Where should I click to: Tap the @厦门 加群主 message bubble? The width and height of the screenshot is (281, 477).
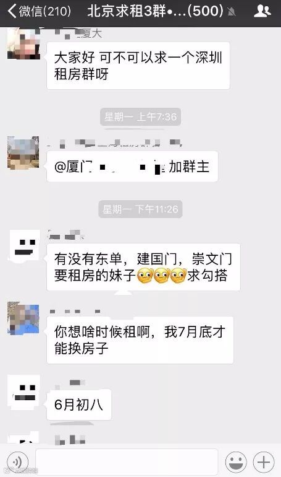point(132,167)
